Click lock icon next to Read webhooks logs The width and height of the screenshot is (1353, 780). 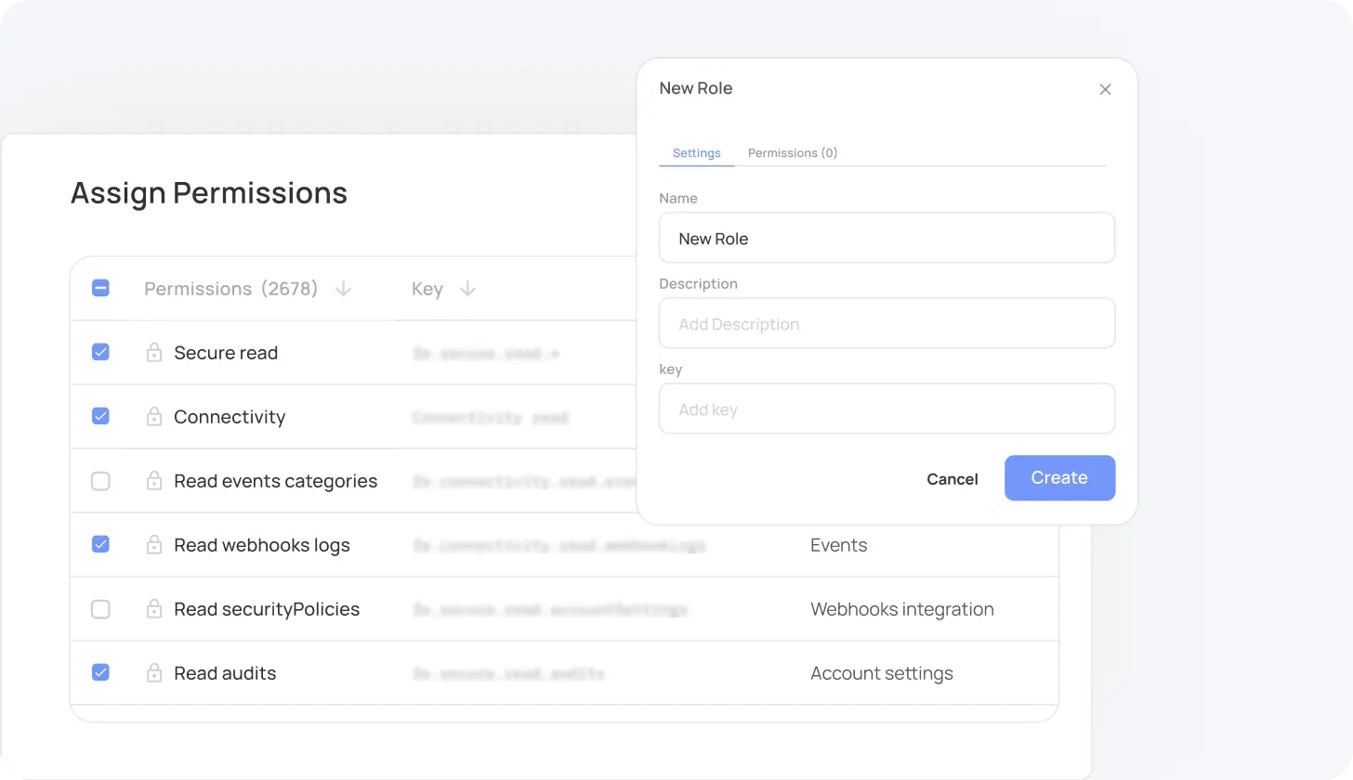tap(154, 545)
